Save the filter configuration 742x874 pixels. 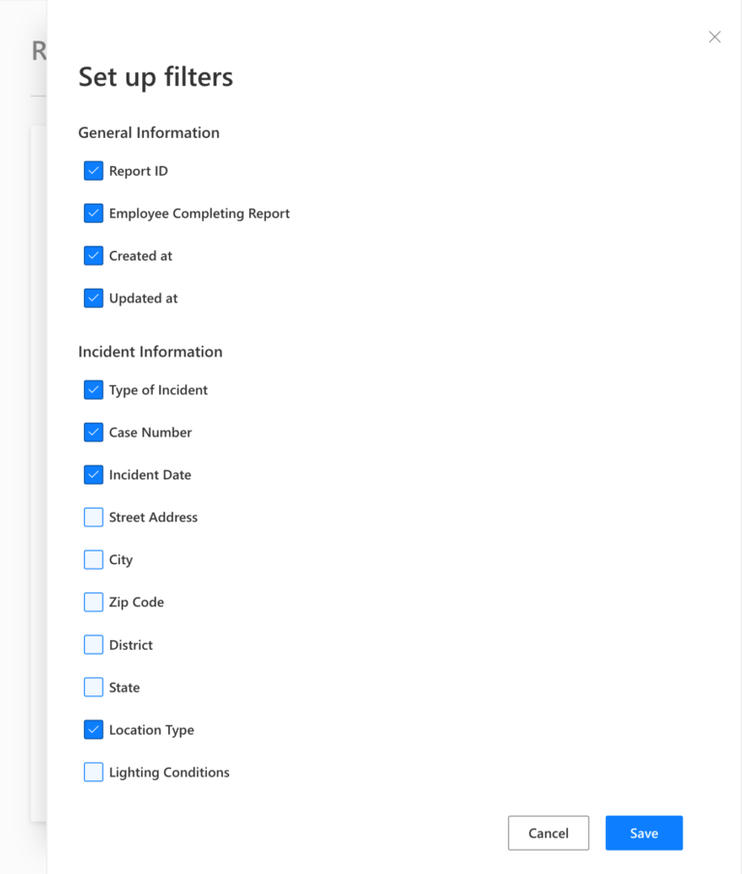[x=643, y=832]
